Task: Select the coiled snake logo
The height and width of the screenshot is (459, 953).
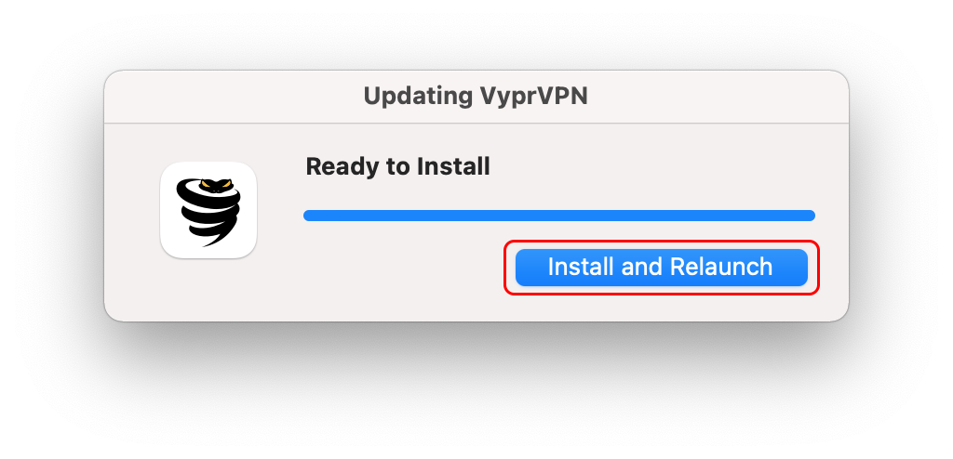Action: coord(208,210)
